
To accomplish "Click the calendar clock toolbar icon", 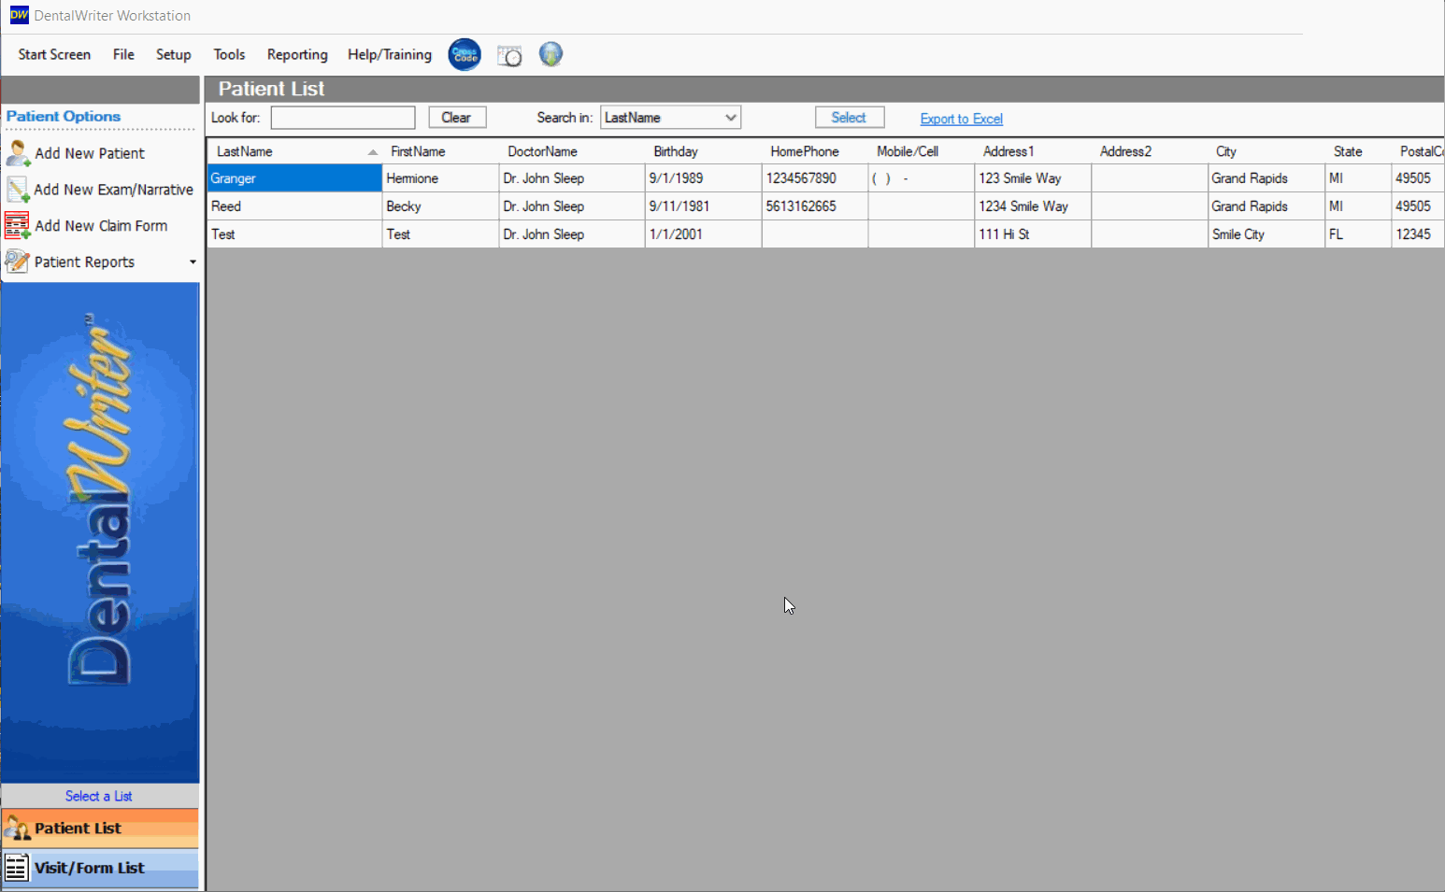I will 509,55.
